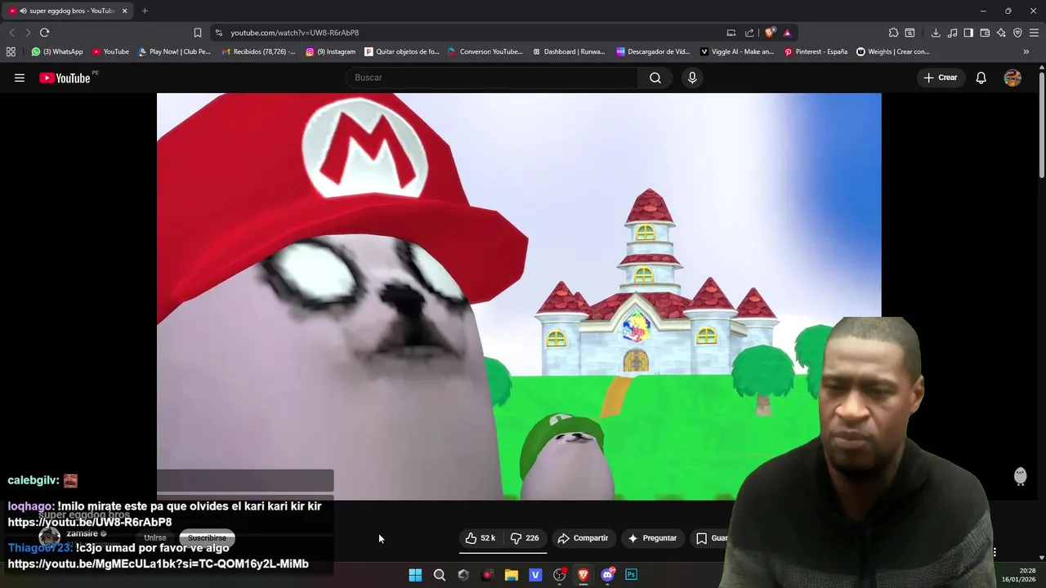Go to the YouTube home logo
The width and height of the screenshot is (1046, 588).
click(x=65, y=78)
